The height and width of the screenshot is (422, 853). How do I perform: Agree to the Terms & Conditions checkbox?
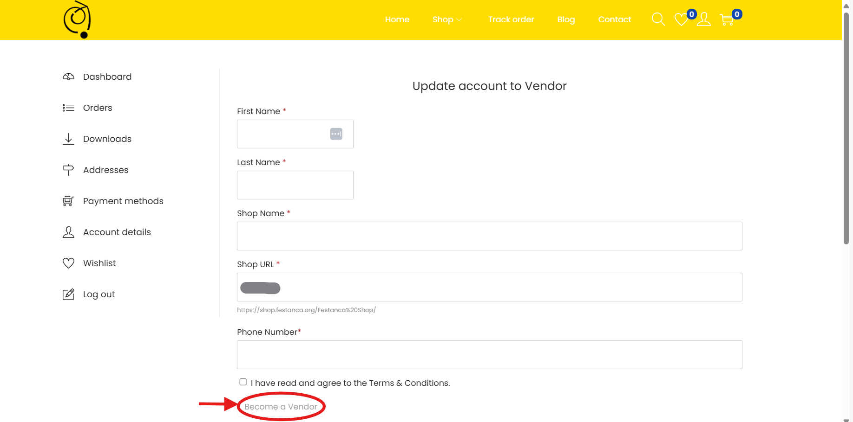[243, 382]
